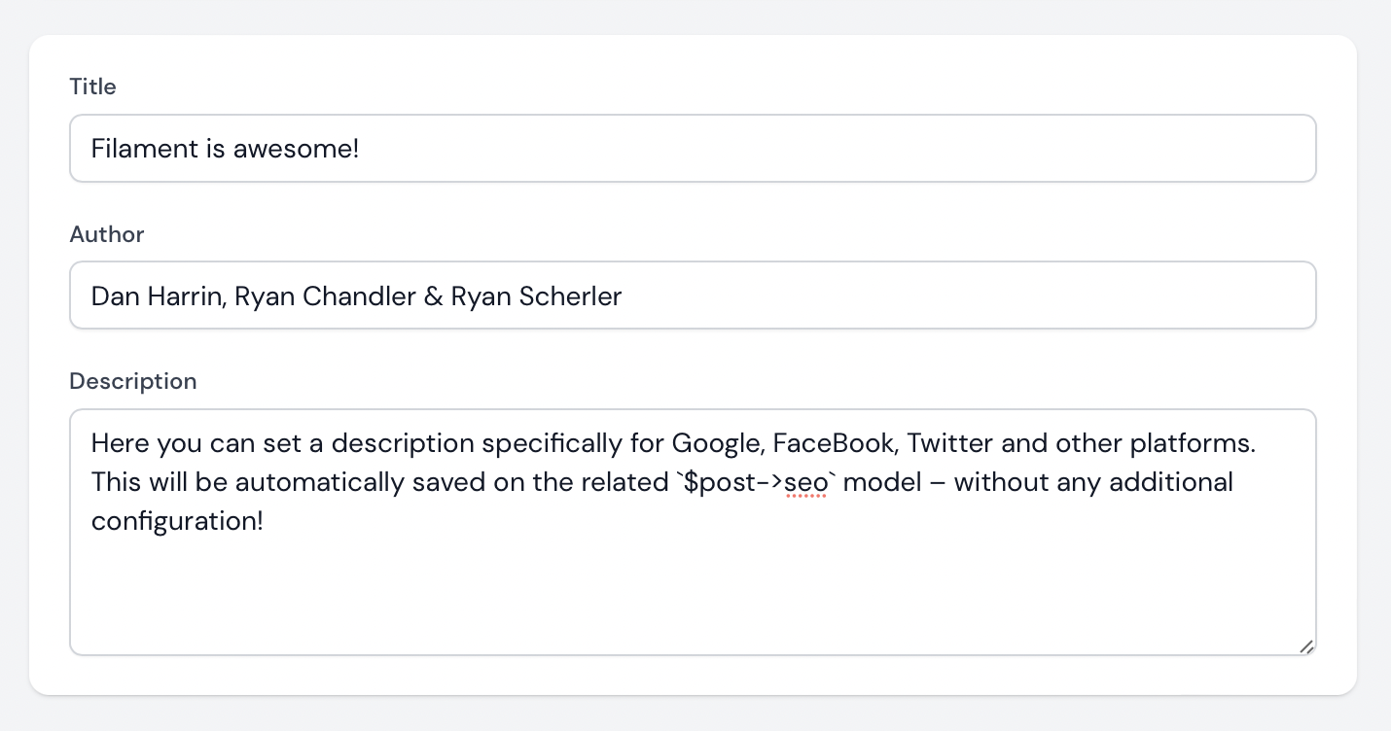Click "$post" in the description text

tap(718, 482)
